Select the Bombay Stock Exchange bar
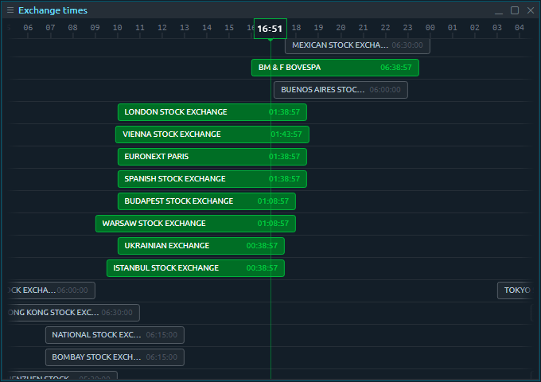Screen dimensions: 541x382 tap(115, 357)
